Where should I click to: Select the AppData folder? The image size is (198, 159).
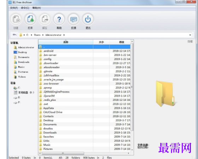(84, 108)
